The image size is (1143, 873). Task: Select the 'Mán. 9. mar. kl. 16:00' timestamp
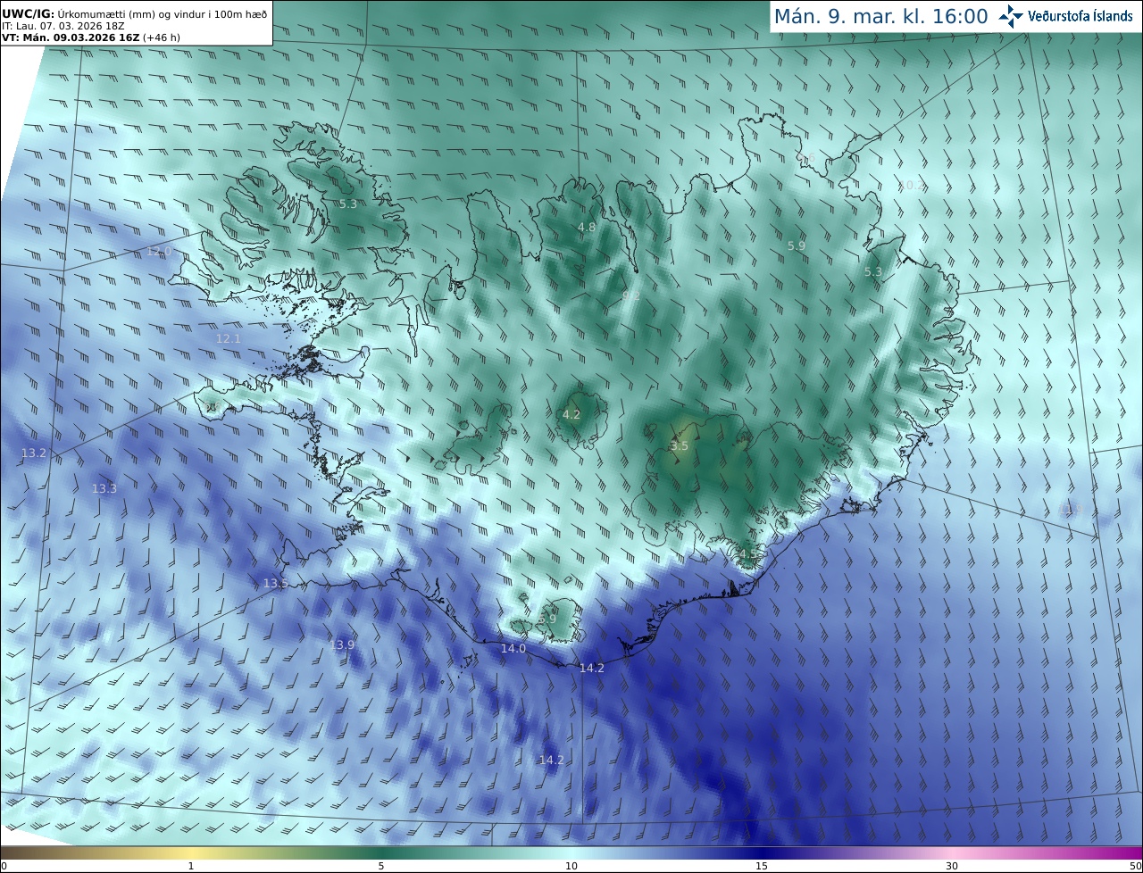(x=880, y=16)
